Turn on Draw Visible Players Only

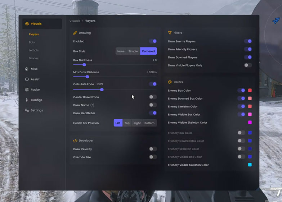248,65
